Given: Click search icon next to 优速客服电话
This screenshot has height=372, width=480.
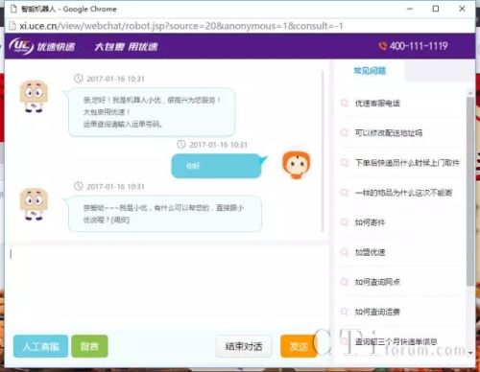Looking at the screenshot, I should [345, 104].
